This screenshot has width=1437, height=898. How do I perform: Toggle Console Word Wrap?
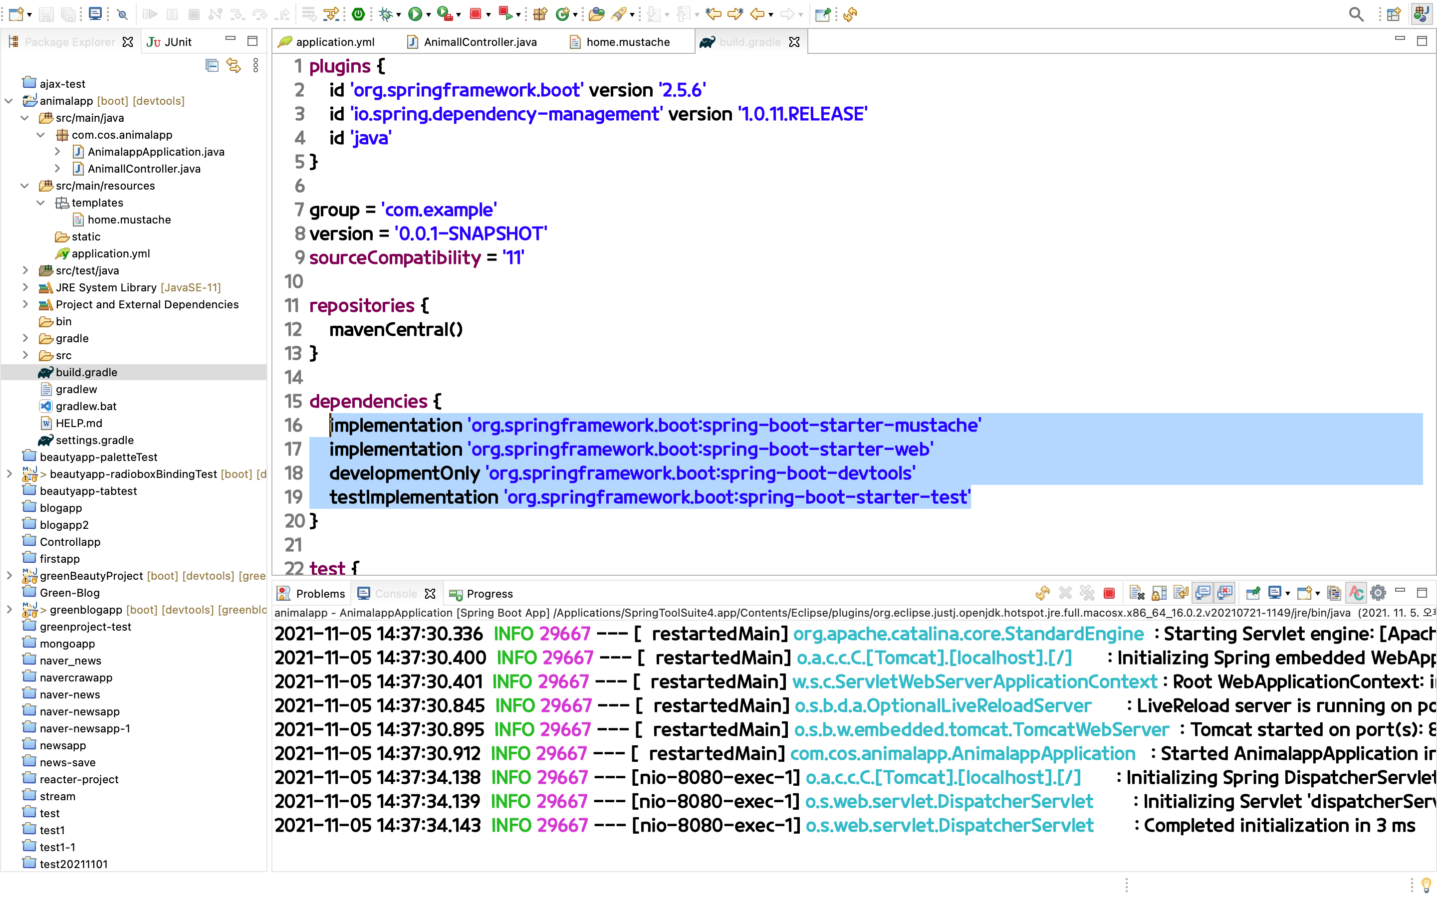point(1181,593)
